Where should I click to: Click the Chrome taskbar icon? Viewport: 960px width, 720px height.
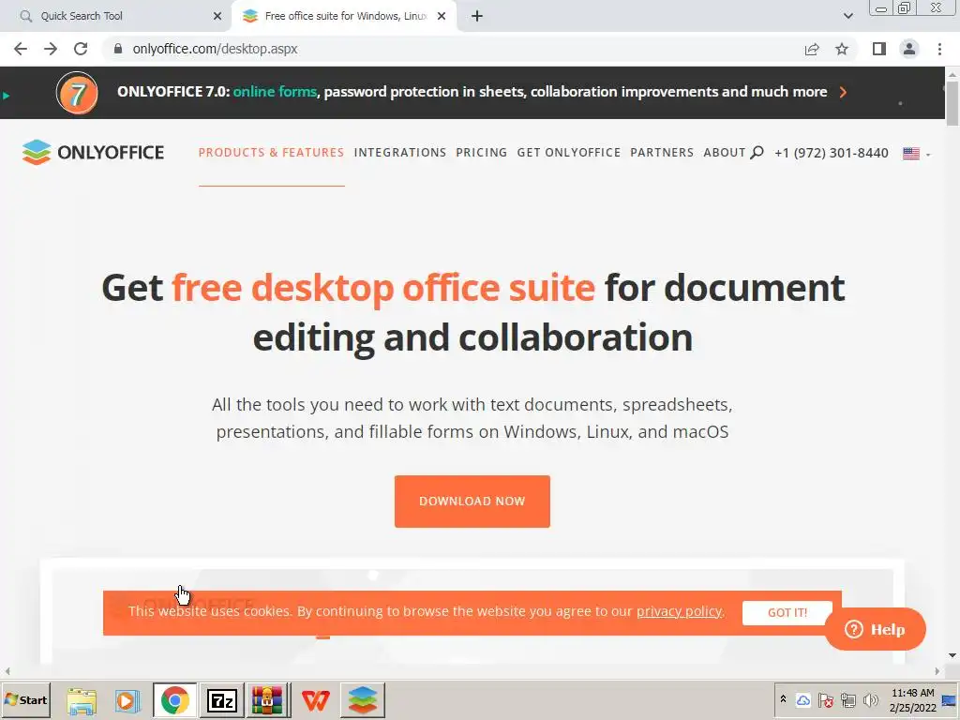point(175,700)
